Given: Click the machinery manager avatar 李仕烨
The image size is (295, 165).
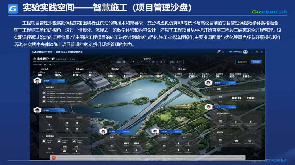Looking at the screenshot, I should coord(155,131).
